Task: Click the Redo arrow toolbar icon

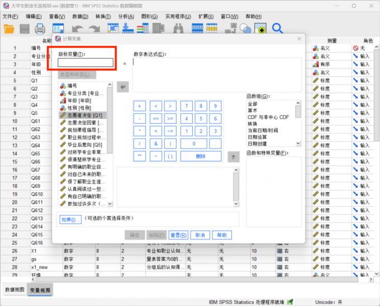Action: coord(94,29)
